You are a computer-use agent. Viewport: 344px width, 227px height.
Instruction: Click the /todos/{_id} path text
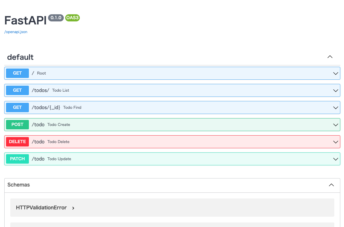[x=46, y=107]
